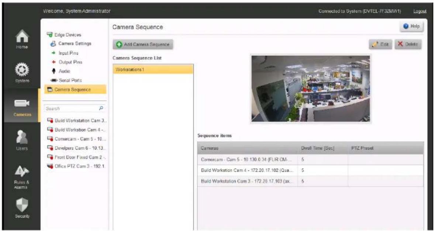This screenshot has height=231, width=435.
Task: Open the Home section house icon
Action: [x=21, y=36]
